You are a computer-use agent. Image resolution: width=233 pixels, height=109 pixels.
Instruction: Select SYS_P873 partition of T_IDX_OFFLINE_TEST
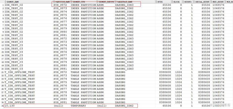click(x=60, y=75)
